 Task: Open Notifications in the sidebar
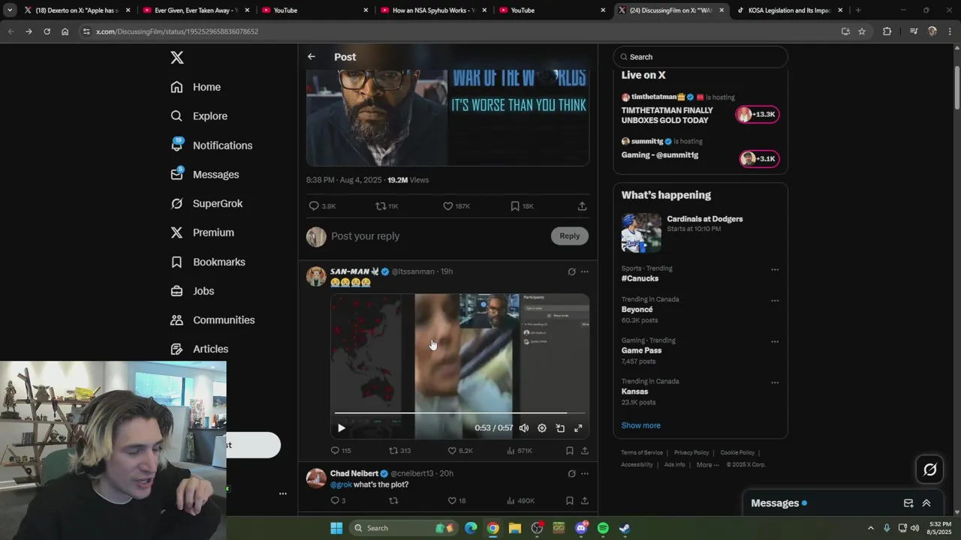(x=211, y=145)
